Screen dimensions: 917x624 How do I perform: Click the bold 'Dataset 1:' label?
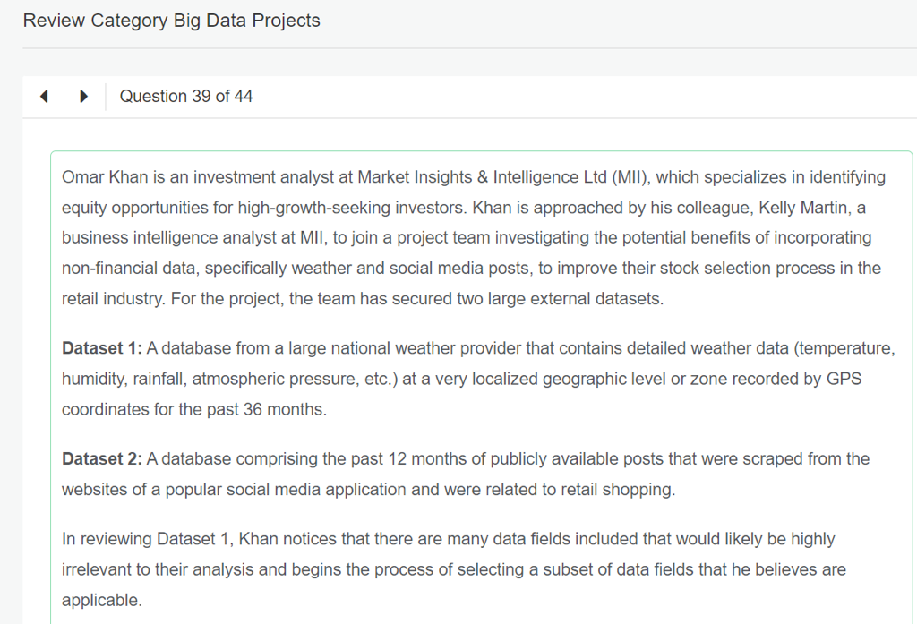click(102, 348)
